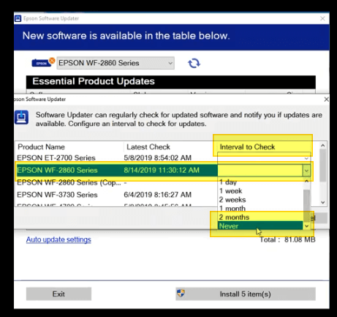The width and height of the screenshot is (337, 317).
Task: Click the Total: 81.08 MB text
Action: [x=287, y=239]
